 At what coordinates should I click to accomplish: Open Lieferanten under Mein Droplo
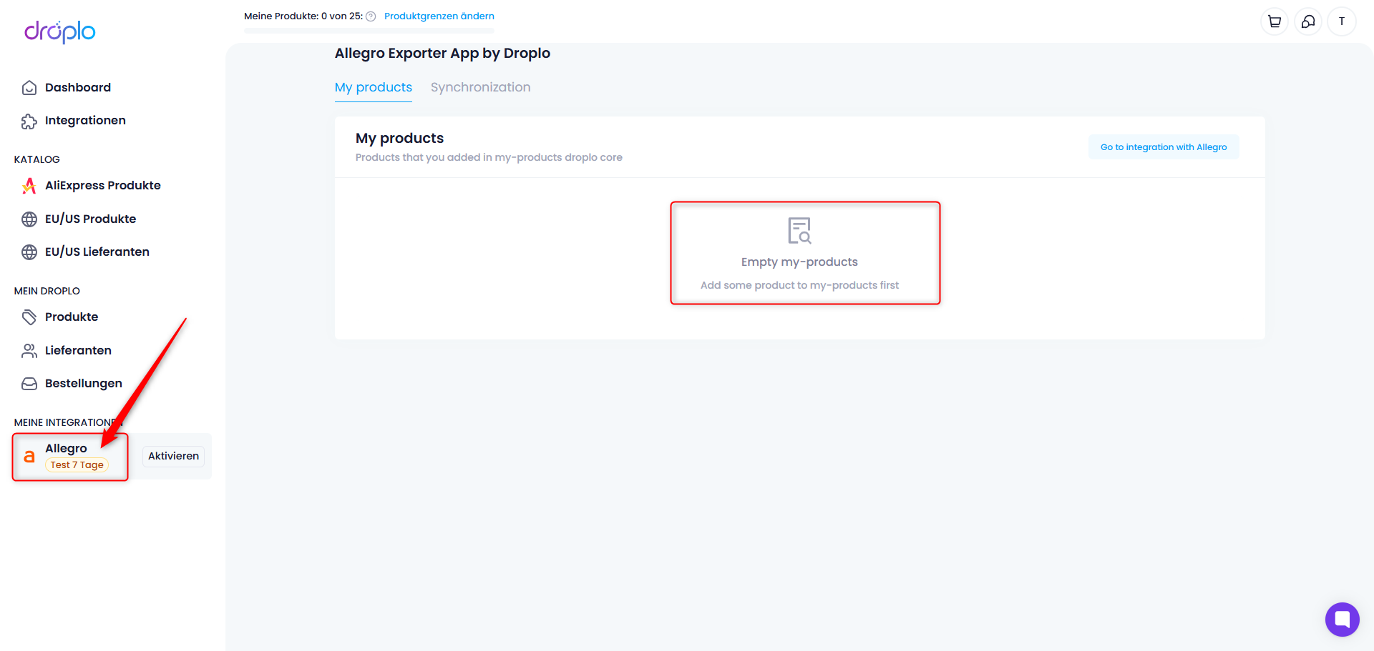[78, 350]
